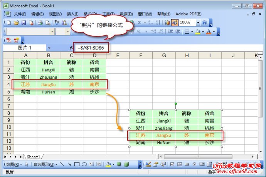Click the Decrease Indent icon

pos(170,31)
